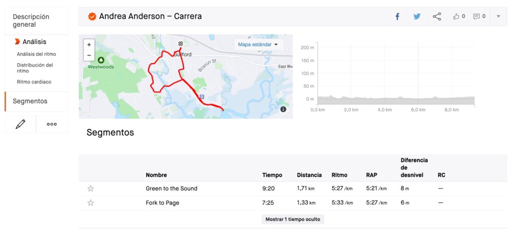514x238 pixels.
Task: Open the Green to the Sound segment
Action: coord(171,188)
